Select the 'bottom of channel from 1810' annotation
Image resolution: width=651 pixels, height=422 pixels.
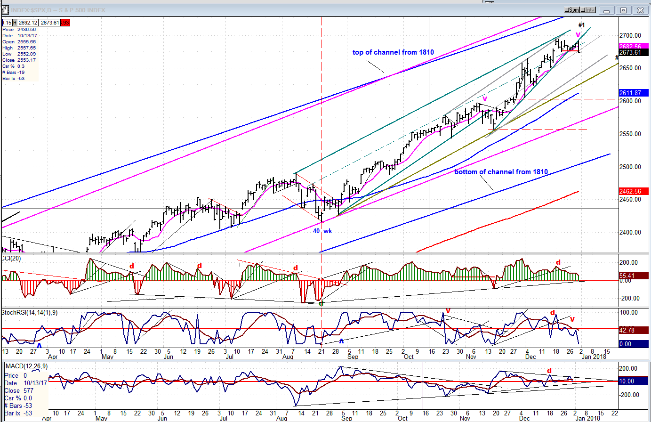click(x=501, y=172)
